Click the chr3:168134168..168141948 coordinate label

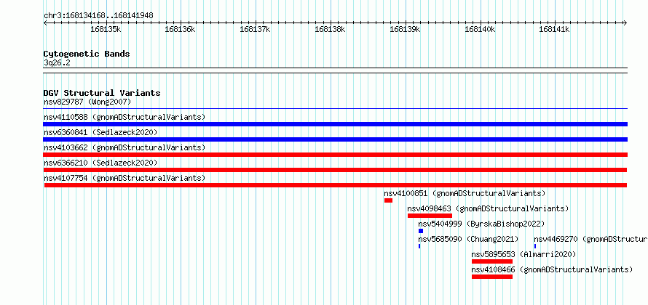[98, 16]
